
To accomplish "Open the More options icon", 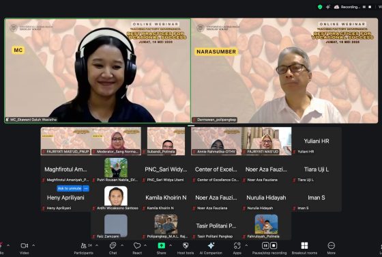I will point(332,245).
